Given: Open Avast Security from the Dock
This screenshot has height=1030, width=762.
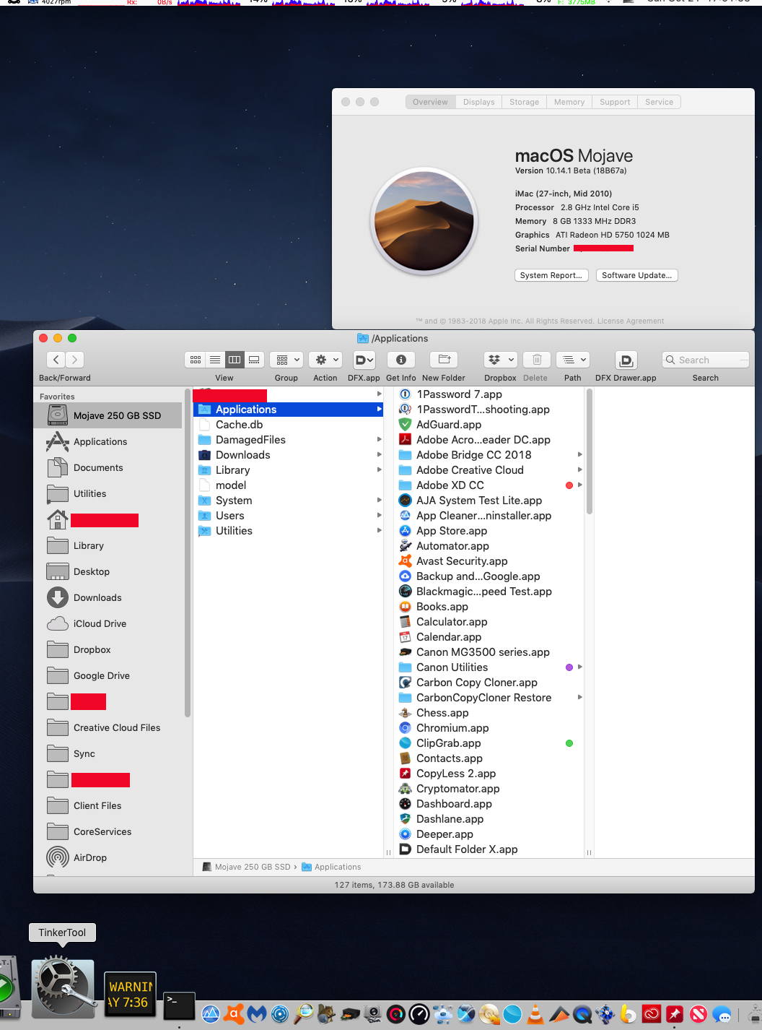Looking at the screenshot, I should point(234,1014).
